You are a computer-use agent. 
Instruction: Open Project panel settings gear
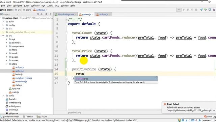click(47, 14)
